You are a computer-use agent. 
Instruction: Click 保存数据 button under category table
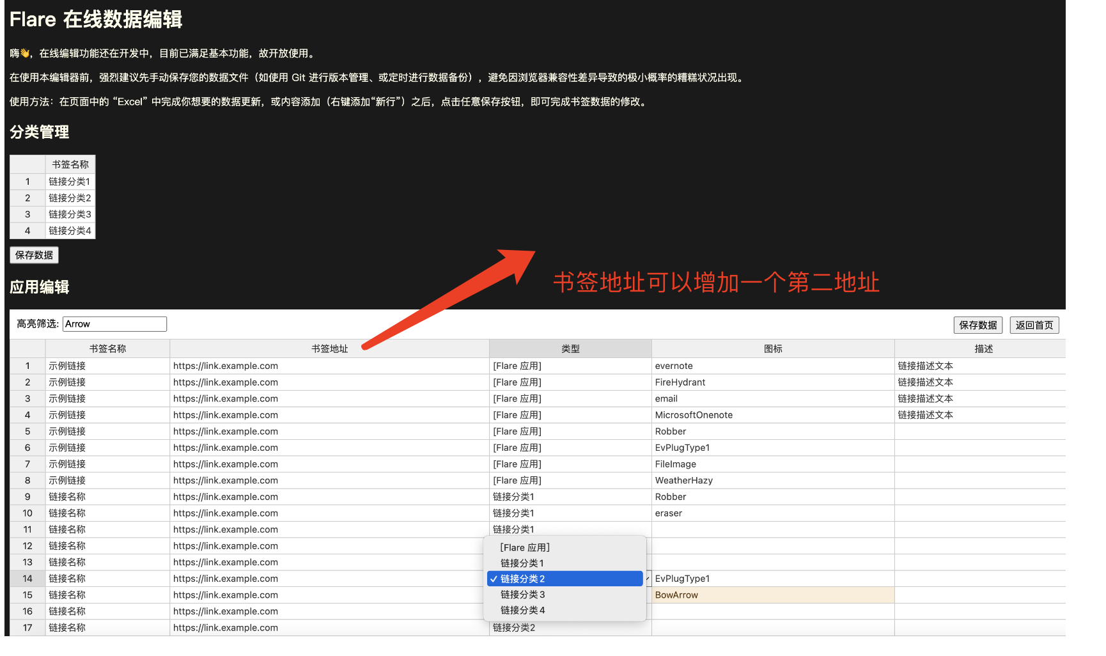[x=34, y=255]
